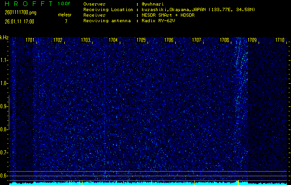Screen dimensions: 291x185
Task: Select the 1.1 frequency axis label
Action: pyautogui.click(x=4, y=60)
